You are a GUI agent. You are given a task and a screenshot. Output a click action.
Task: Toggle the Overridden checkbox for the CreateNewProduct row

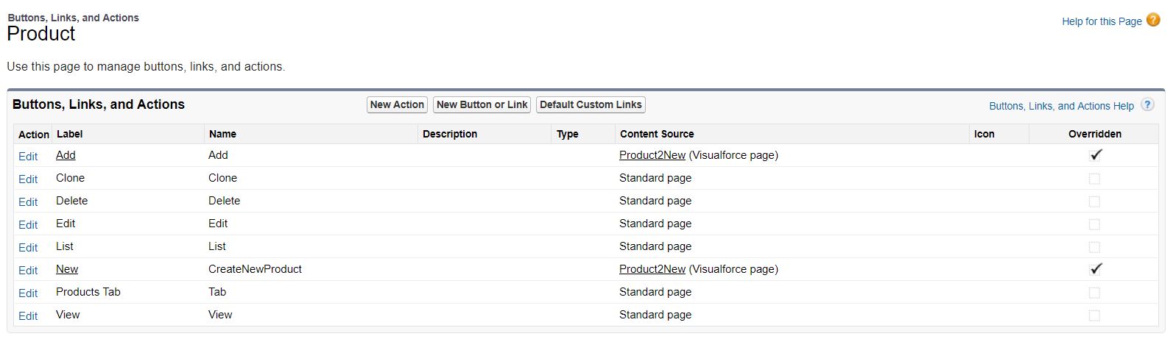1096,269
